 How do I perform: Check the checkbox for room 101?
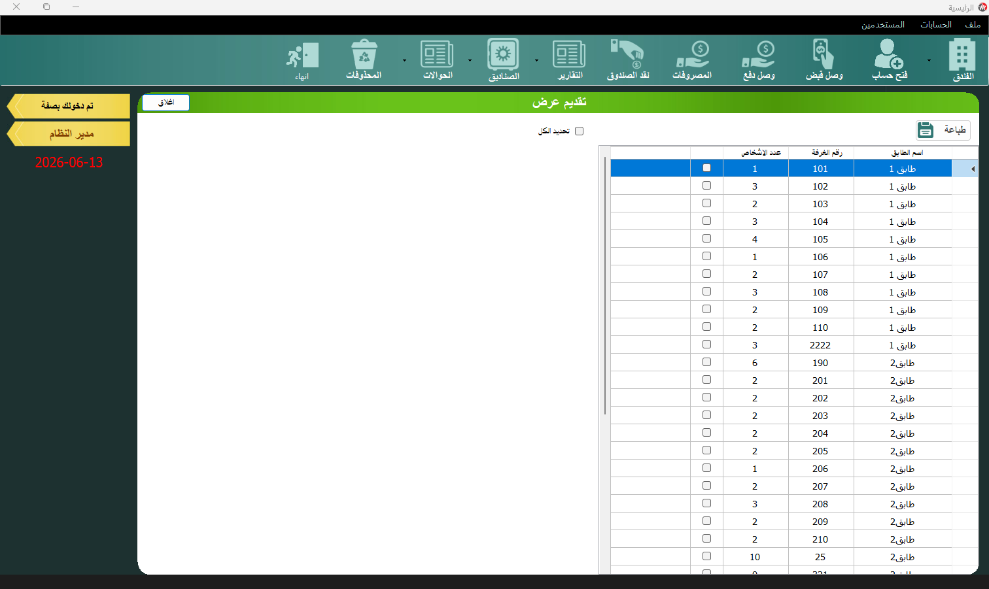706,168
